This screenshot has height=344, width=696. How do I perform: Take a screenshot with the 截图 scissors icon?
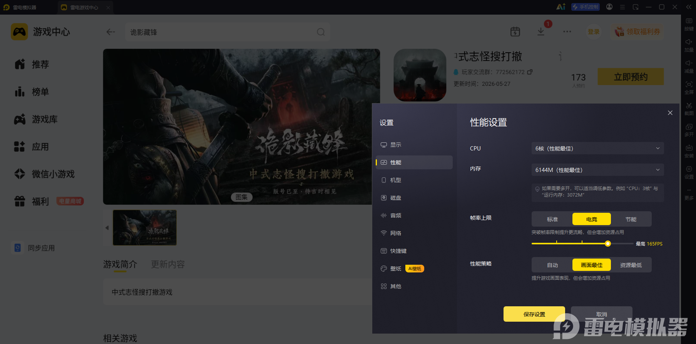click(689, 109)
